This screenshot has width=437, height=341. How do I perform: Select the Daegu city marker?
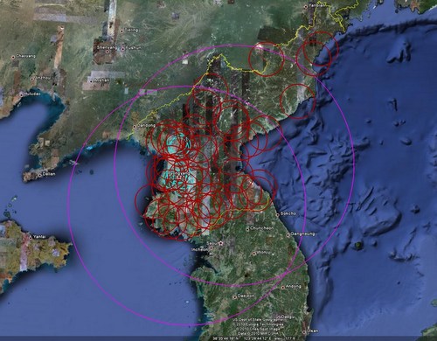(279, 317)
